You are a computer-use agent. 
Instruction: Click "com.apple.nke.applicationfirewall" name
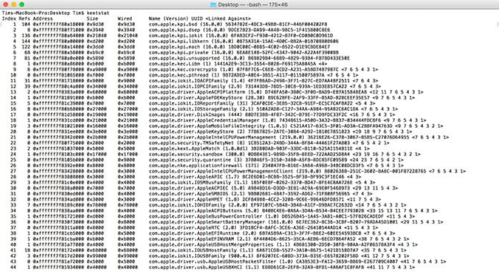pos(195,166)
